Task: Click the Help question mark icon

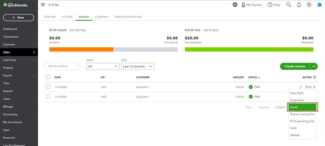Action: click(270, 5)
